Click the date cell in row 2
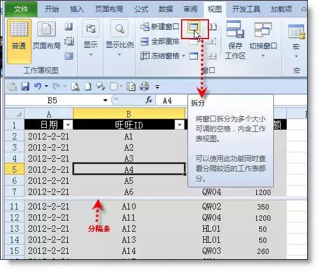Viewport: 320px width, 272px height. (x=49, y=137)
